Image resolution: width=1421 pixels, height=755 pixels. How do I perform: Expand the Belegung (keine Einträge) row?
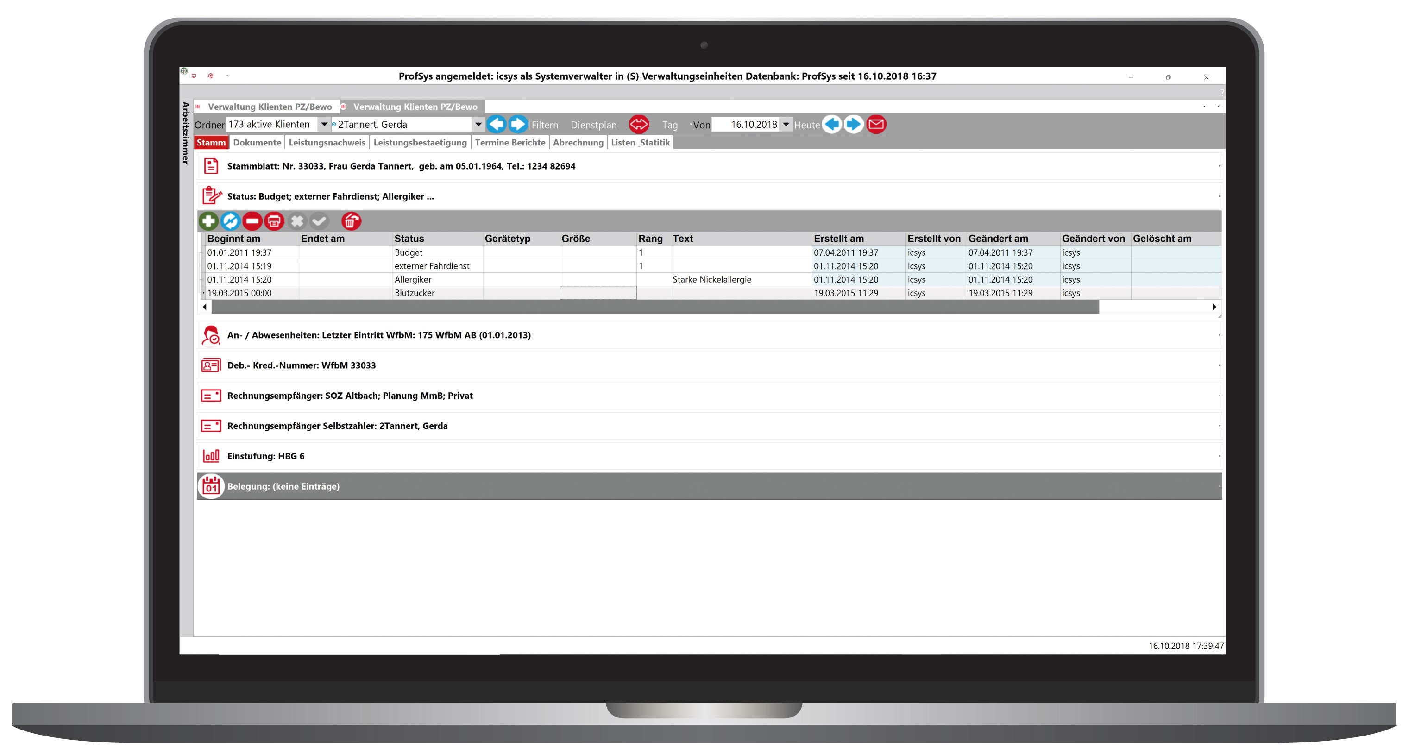(710, 486)
